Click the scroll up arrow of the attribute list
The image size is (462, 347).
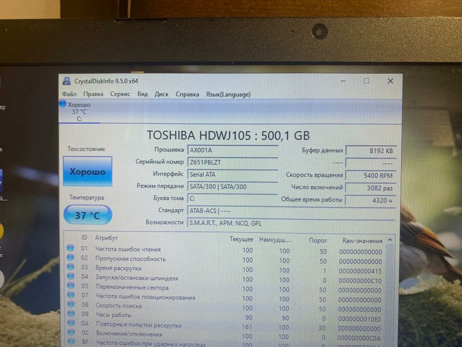click(390, 240)
